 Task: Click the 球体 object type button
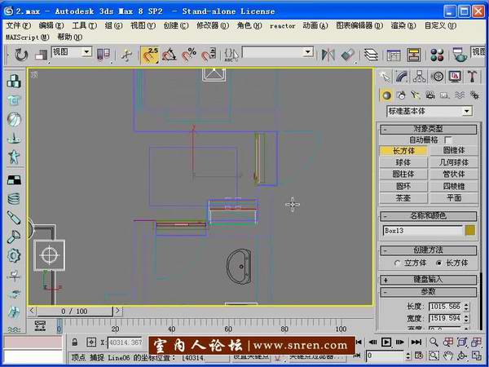click(x=403, y=162)
